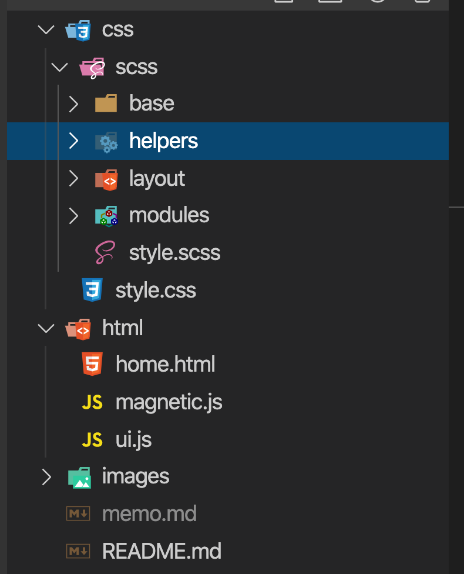Select the modules folder label
Viewport: 464px width, 574px height.
(169, 215)
